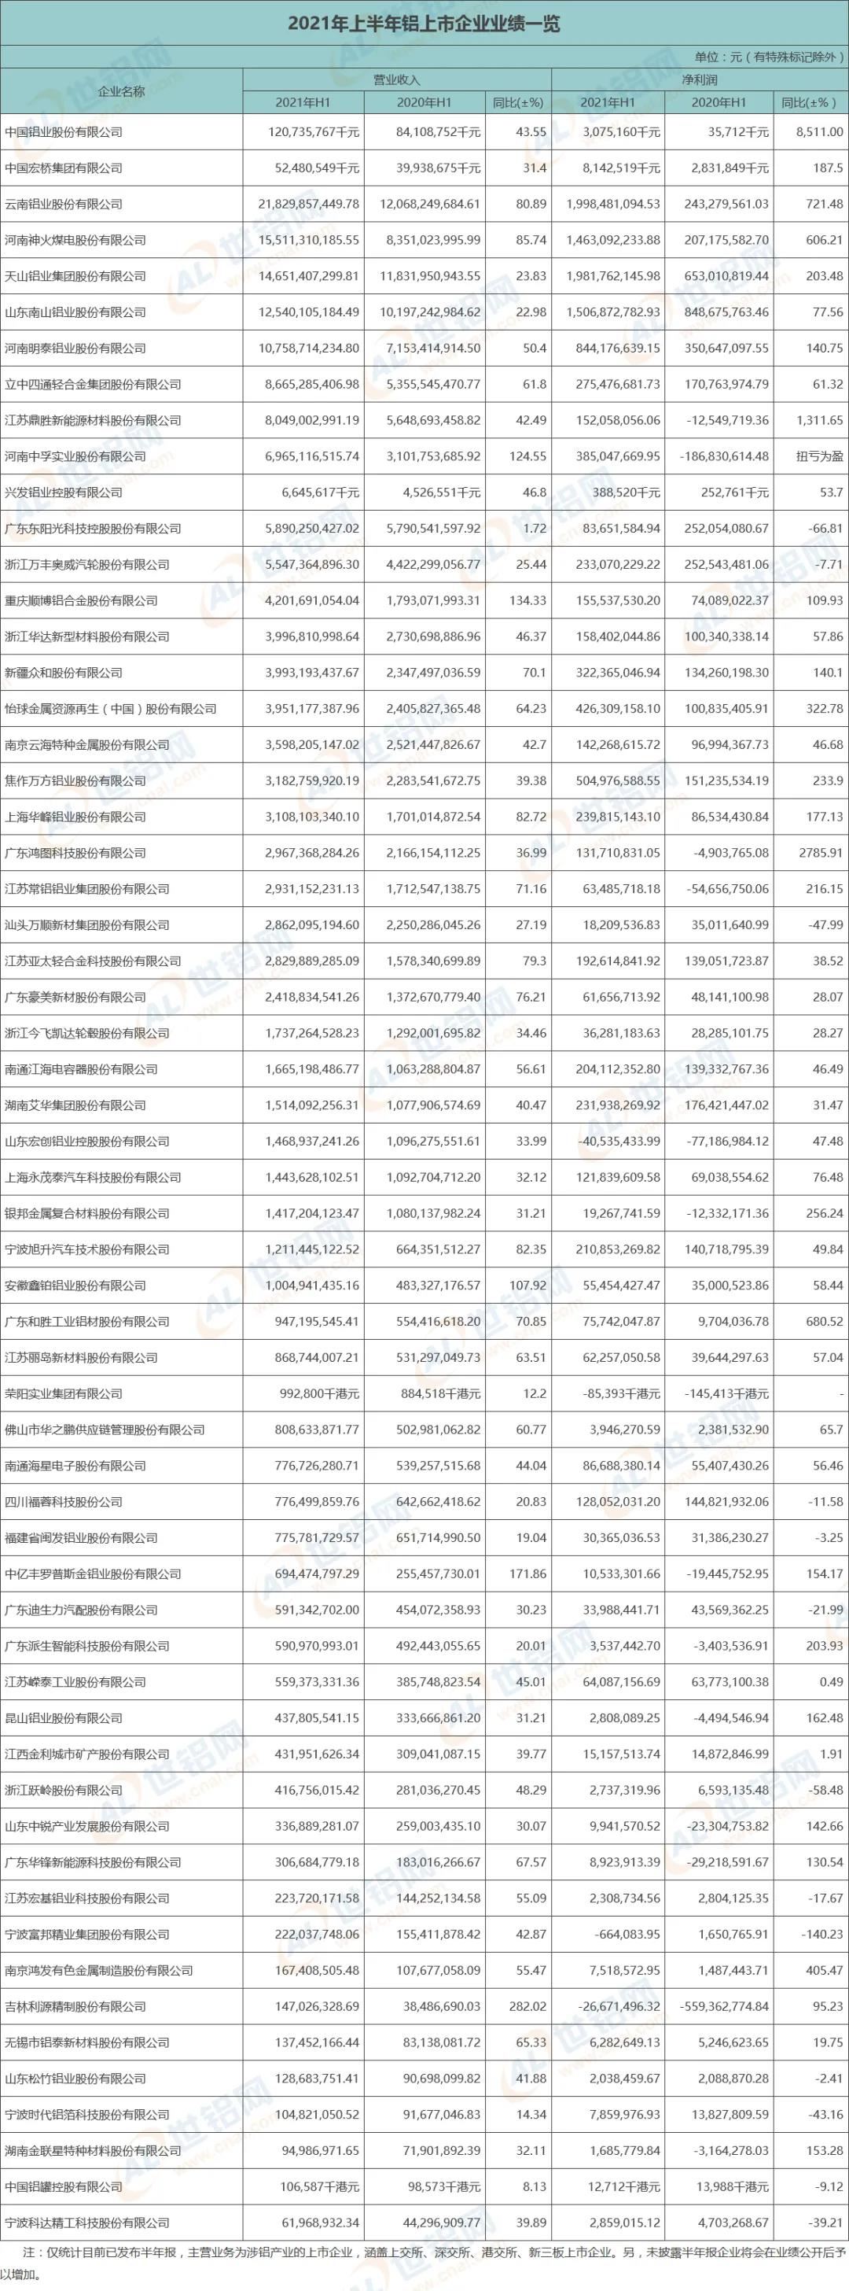
Task: Click the value '844,176,639.15'
Action: [x=618, y=348]
